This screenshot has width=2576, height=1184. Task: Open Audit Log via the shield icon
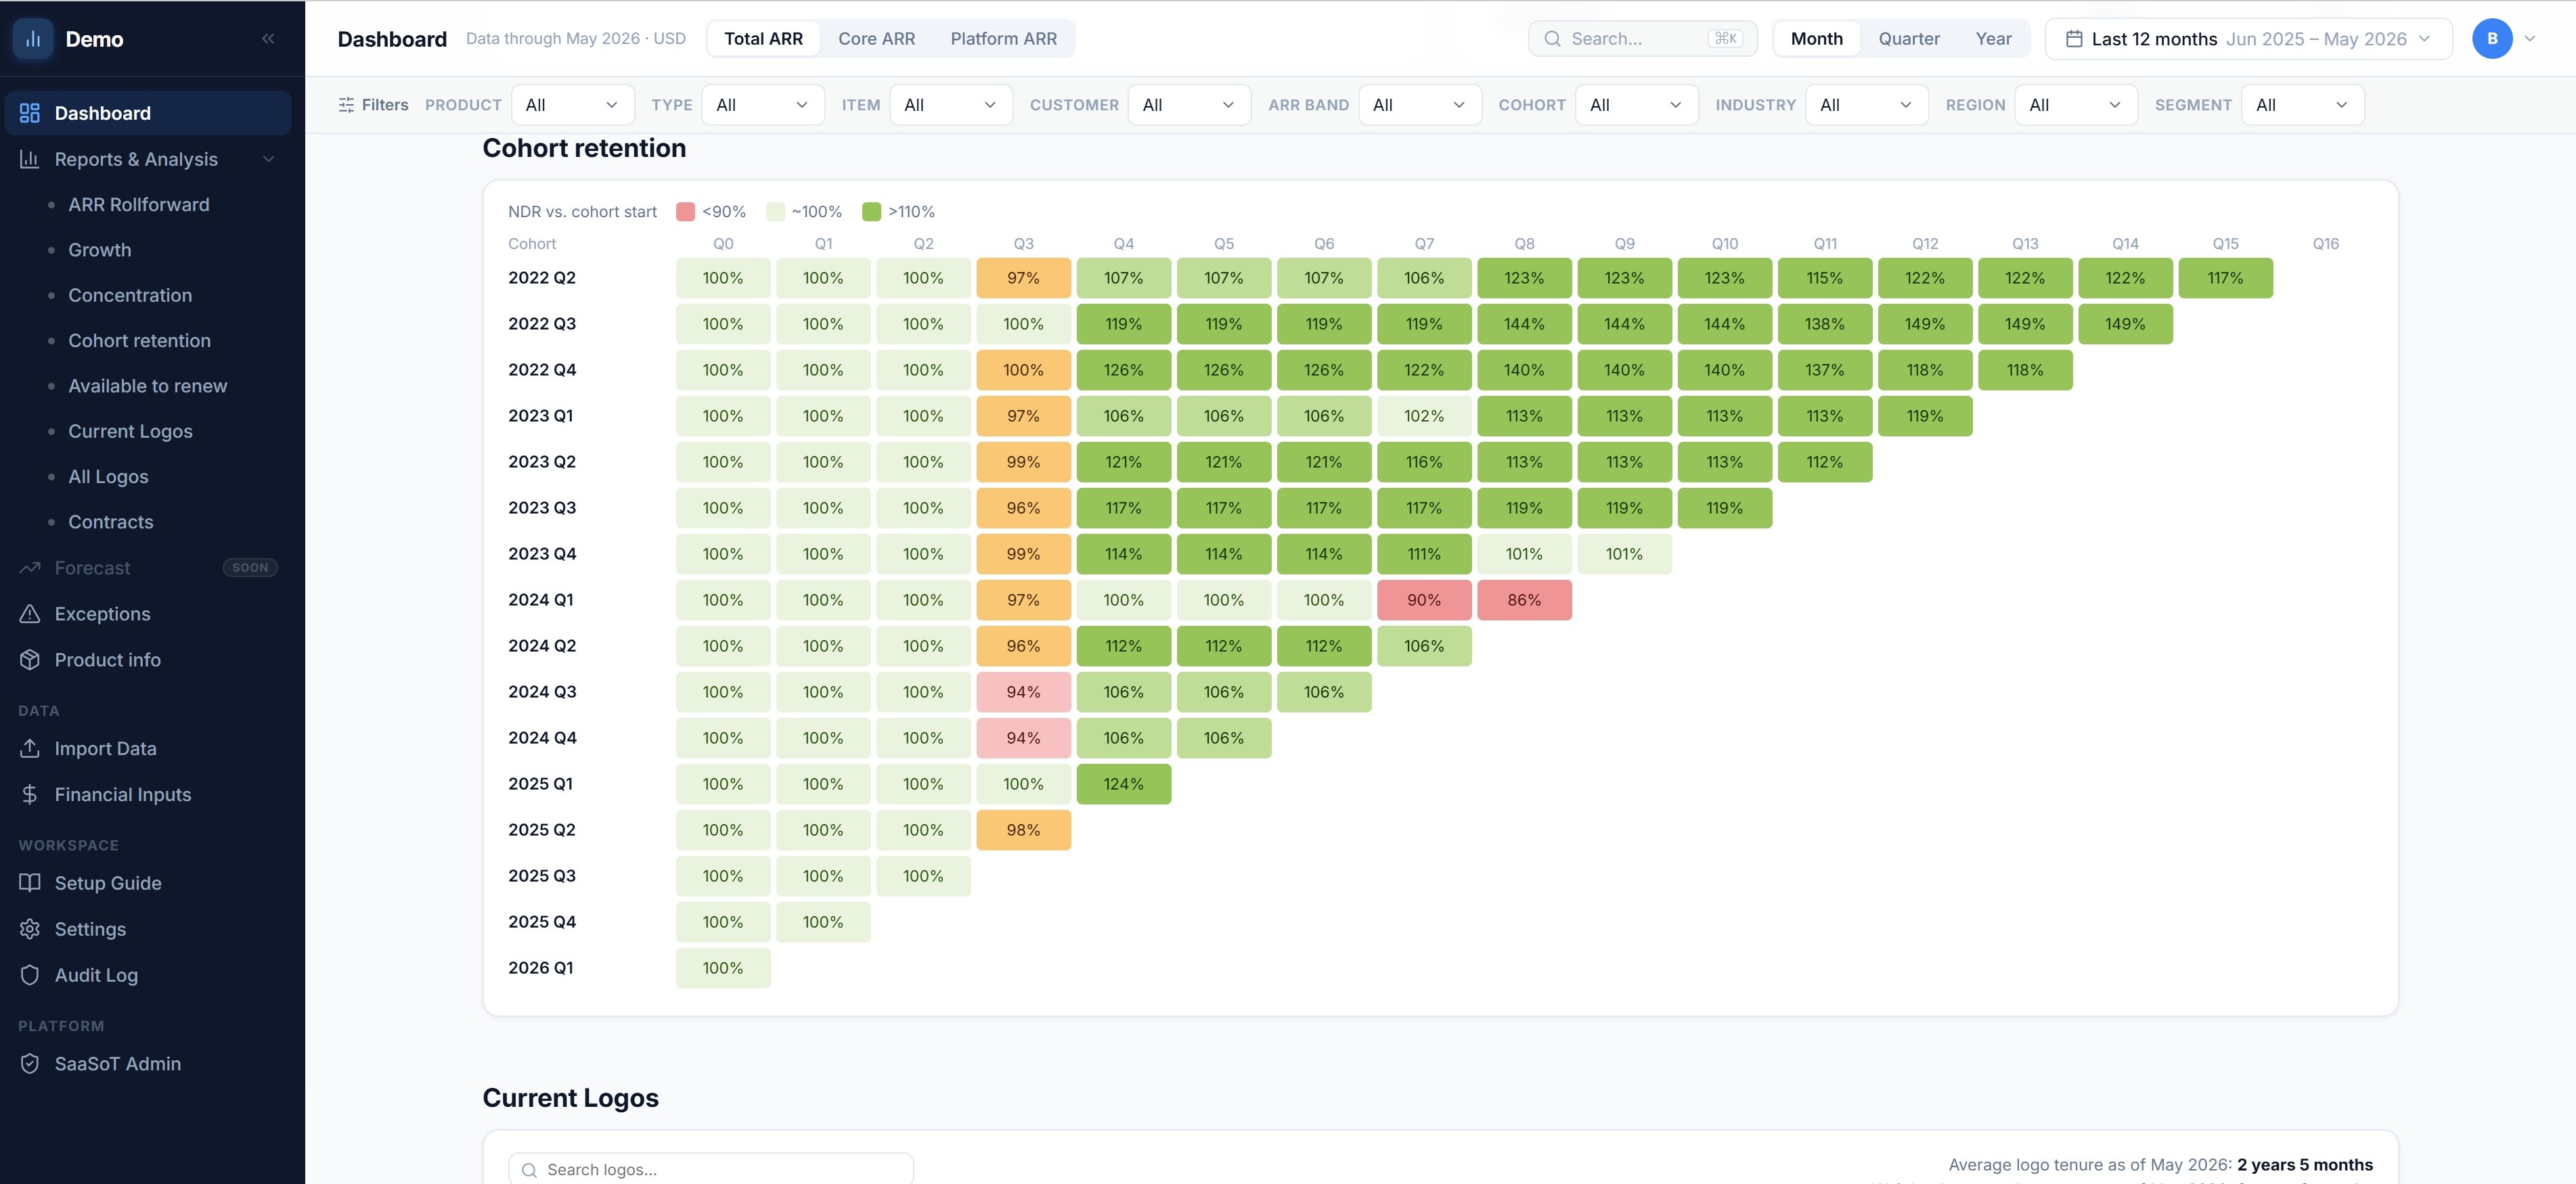[30, 975]
